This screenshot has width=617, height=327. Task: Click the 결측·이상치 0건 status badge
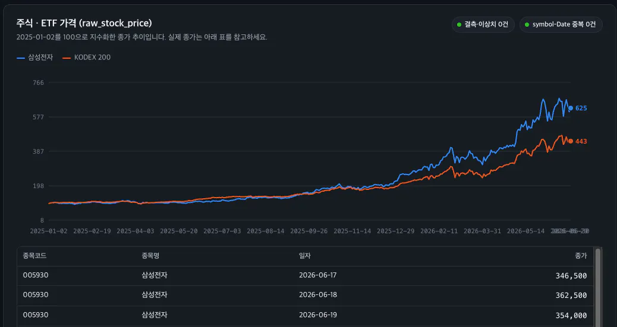(483, 24)
